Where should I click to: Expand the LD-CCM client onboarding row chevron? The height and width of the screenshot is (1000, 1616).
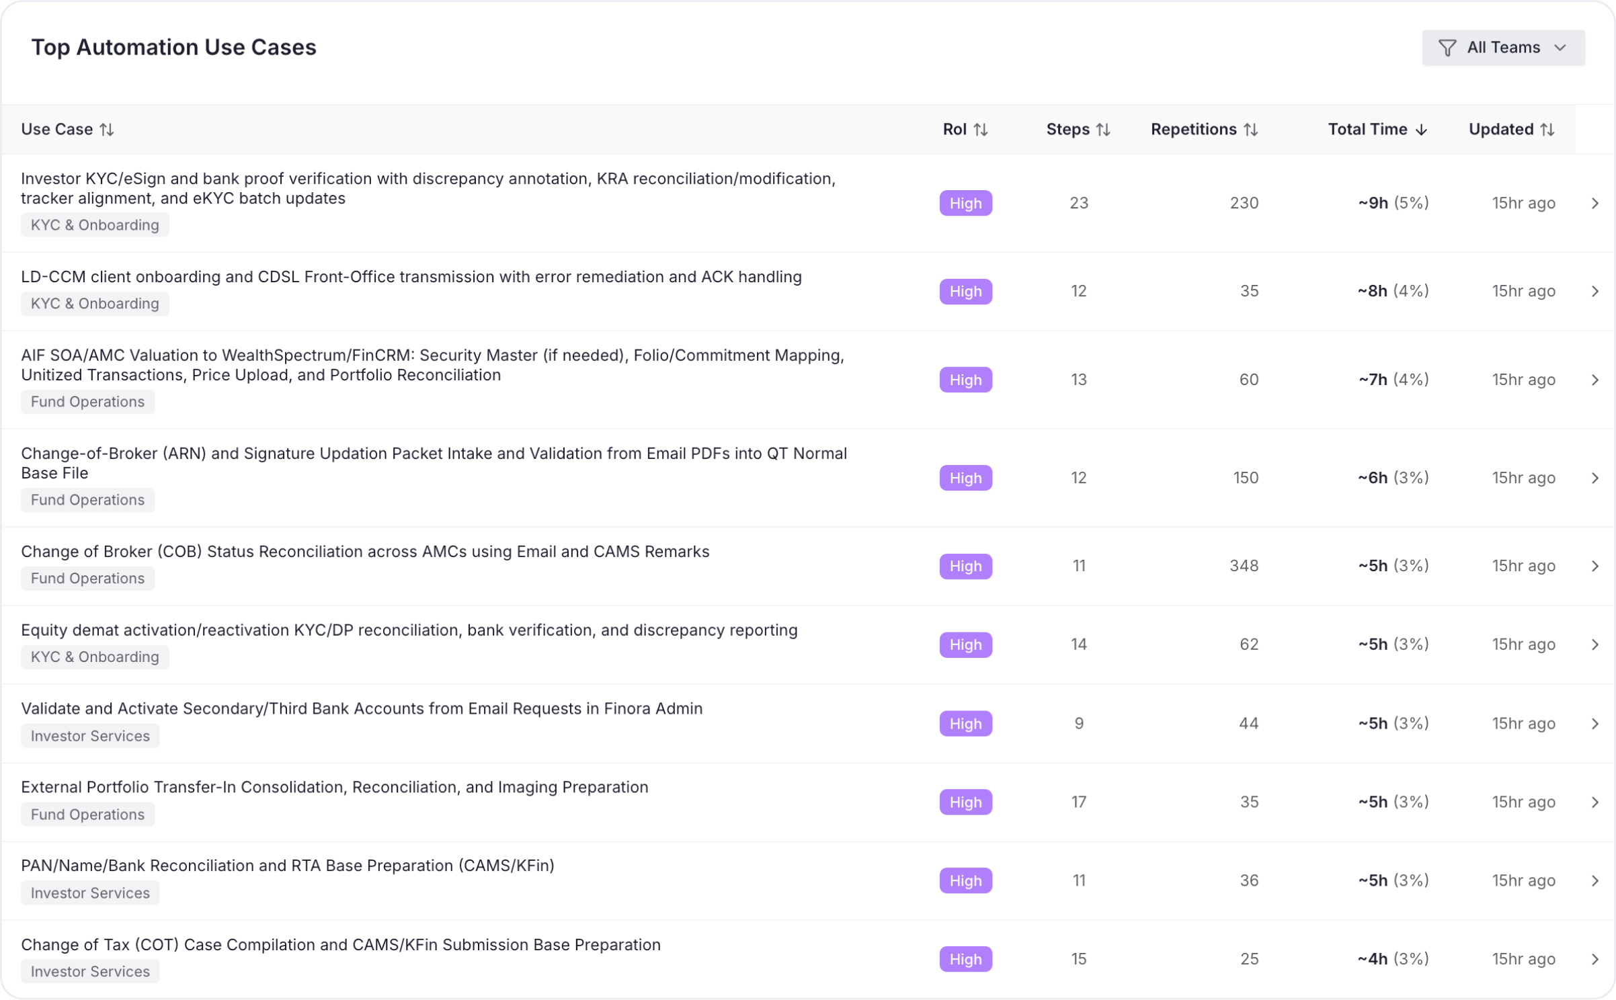tap(1595, 291)
